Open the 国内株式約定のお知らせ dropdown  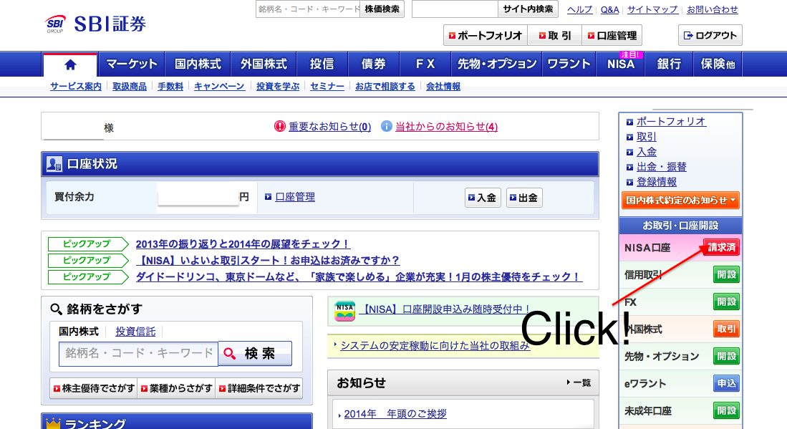click(680, 201)
